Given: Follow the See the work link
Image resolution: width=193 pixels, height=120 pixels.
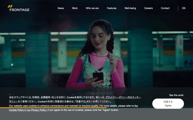Looking at the screenshot, I should coord(176,95).
